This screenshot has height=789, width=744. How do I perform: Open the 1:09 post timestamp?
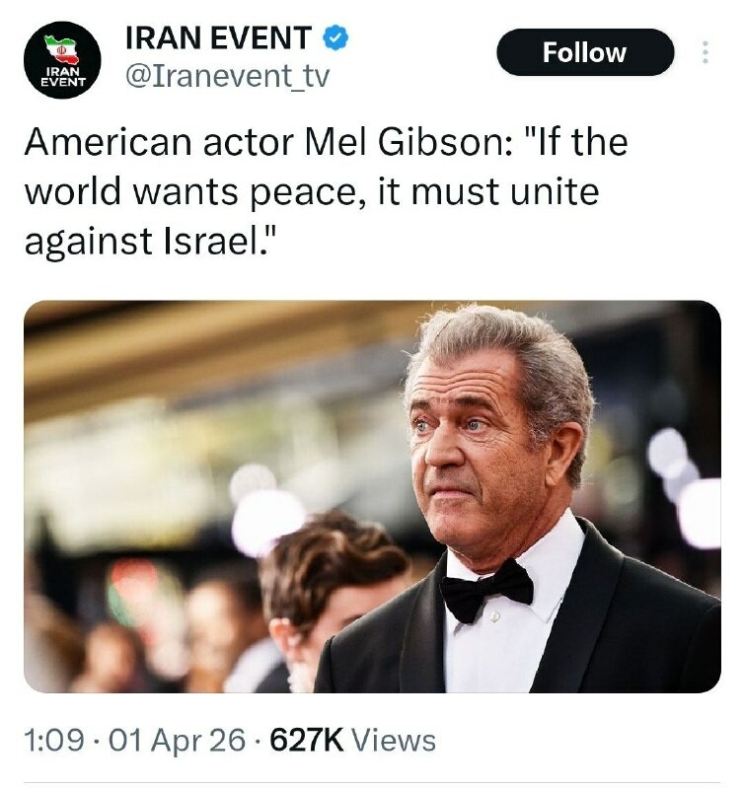click(x=52, y=740)
